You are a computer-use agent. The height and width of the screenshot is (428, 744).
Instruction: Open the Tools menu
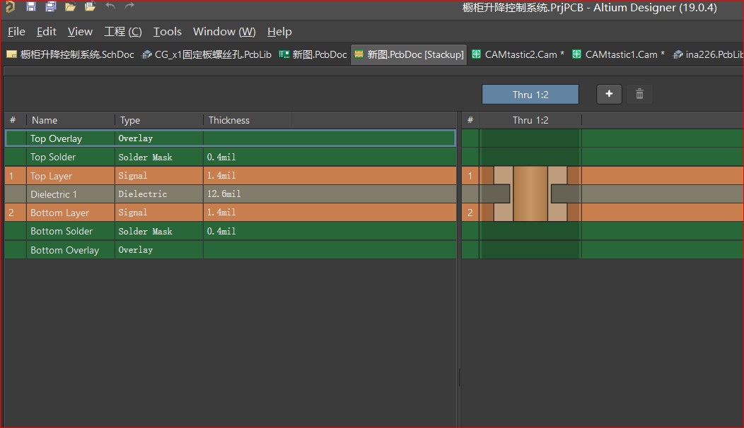(x=167, y=31)
